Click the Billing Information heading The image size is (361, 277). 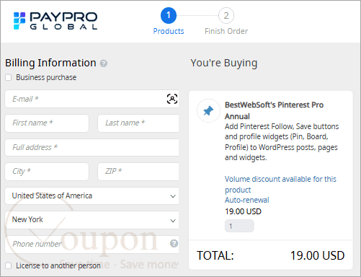coord(50,63)
